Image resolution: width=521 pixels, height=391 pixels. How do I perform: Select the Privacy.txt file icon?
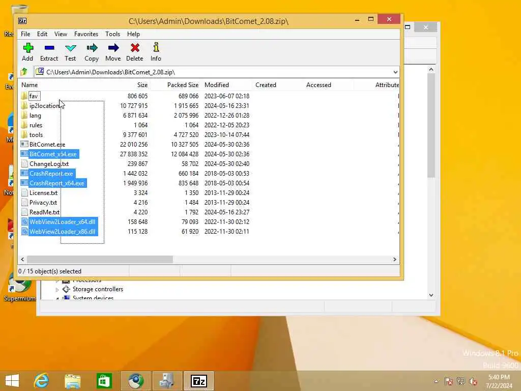(x=24, y=202)
